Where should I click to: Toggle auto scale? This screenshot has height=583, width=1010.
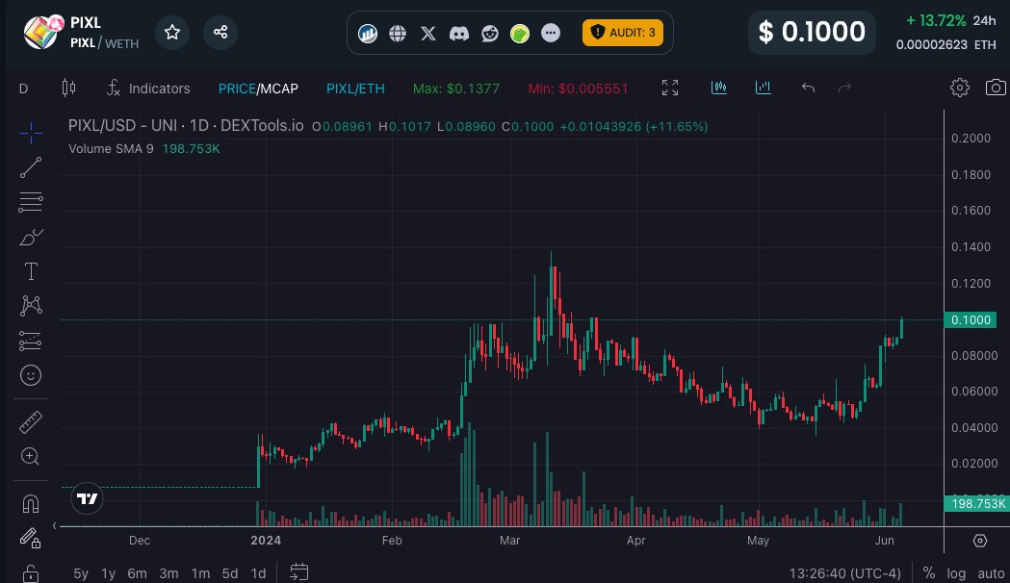991,573
